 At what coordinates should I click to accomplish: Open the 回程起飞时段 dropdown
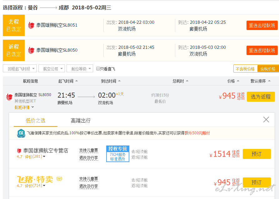[x=20, y=69]
